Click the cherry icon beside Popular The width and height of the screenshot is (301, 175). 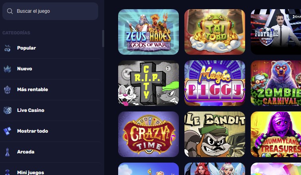8,48
